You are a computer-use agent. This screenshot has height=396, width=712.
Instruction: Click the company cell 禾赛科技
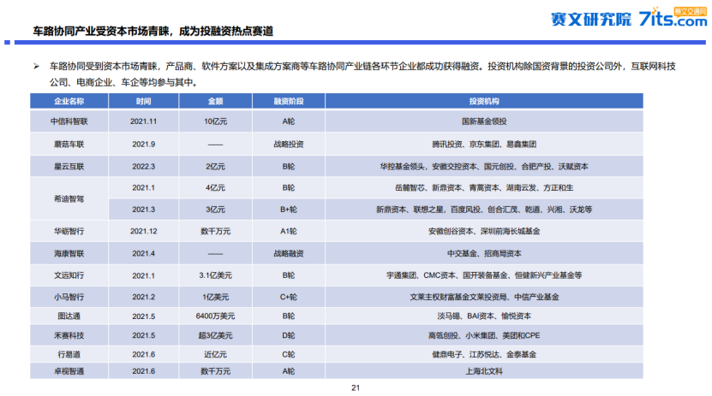(x=69, y=335)
